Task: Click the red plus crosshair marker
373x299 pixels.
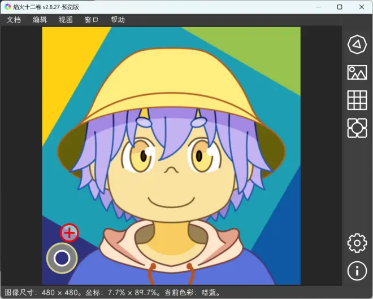Action: click(69, 232)
